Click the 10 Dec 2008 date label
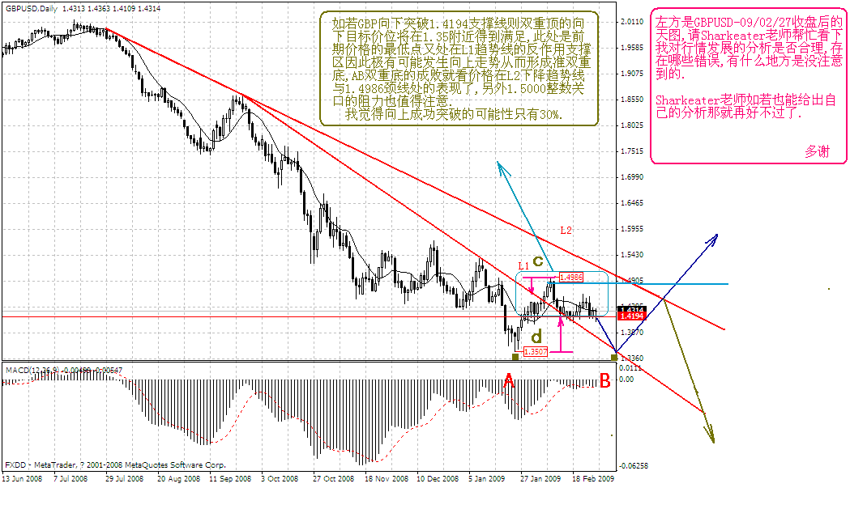Screen dimensions: 850x509 coord(438,479)
